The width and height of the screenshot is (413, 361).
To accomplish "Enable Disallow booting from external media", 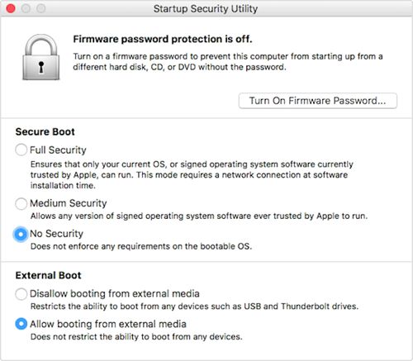I will coord(21,294).
